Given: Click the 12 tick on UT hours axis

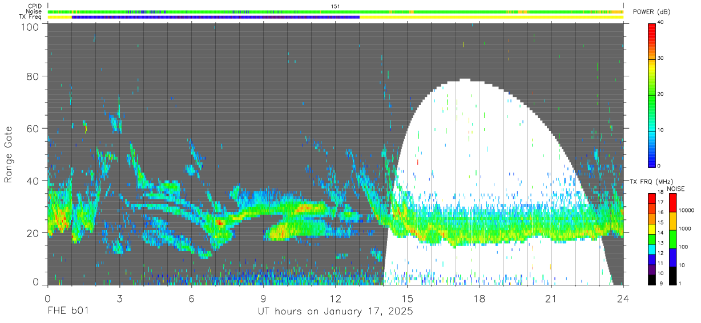Looking at the screenshot, I should [336, 298].
